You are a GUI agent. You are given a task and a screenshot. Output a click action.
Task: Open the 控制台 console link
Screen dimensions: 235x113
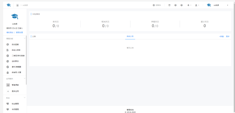tap(157, 5)
